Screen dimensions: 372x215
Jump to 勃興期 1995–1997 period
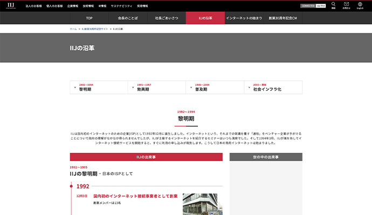click(157, 88)
